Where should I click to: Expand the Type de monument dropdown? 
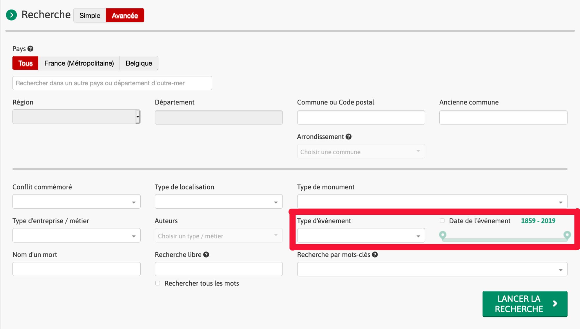(432, 202)
